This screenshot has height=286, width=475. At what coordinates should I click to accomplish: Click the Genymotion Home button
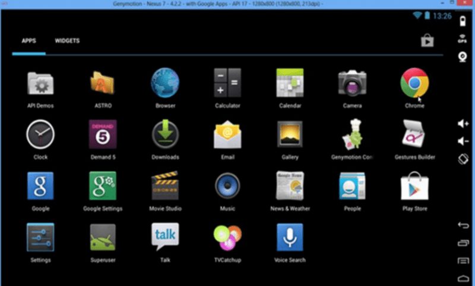(x=463, y=278)
